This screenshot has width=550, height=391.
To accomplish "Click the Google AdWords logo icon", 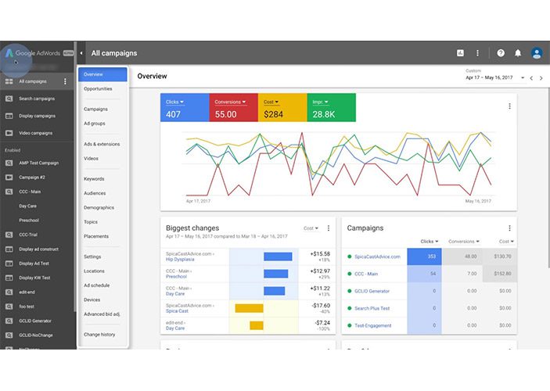I will click(9, 53).
